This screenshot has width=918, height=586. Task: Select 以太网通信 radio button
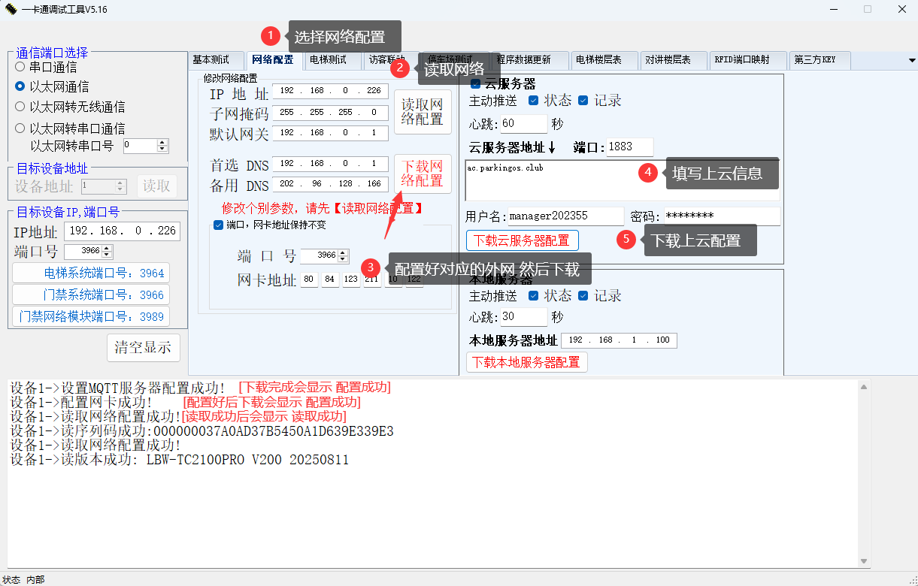[x=20, y=86]
